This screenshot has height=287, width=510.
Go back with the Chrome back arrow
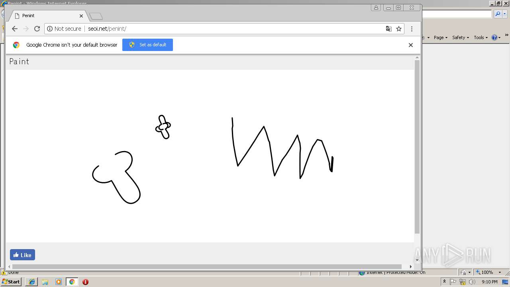15,29
